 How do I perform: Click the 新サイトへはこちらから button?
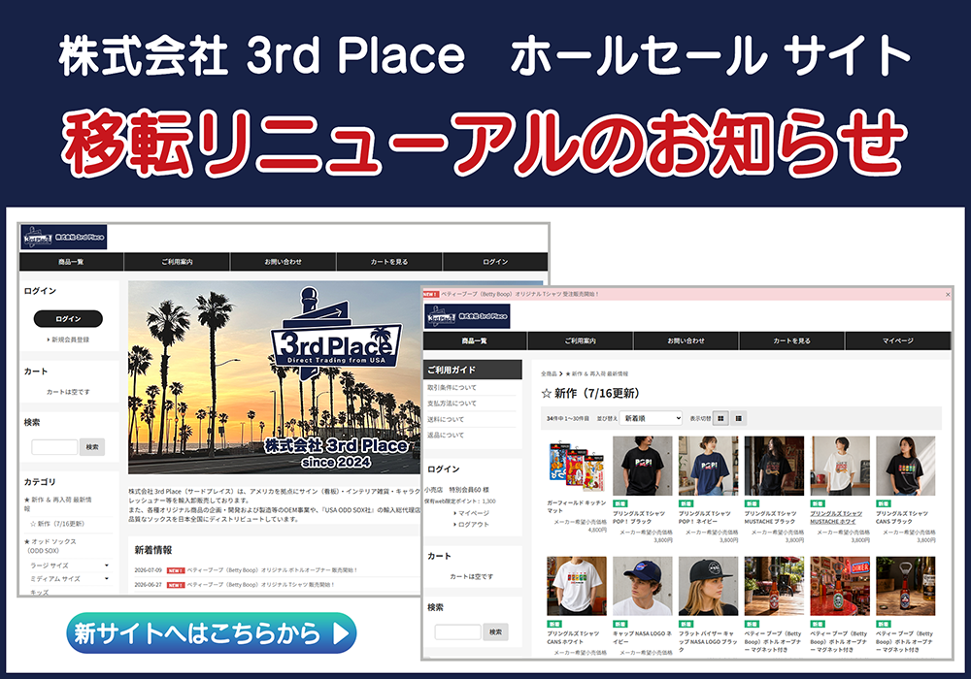(211, 632)
